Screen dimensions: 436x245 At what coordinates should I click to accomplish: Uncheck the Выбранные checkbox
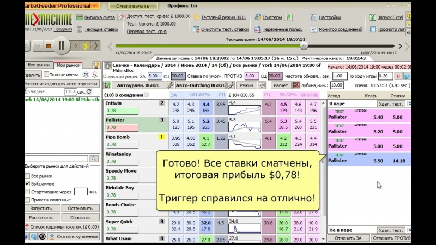[27, 183]
